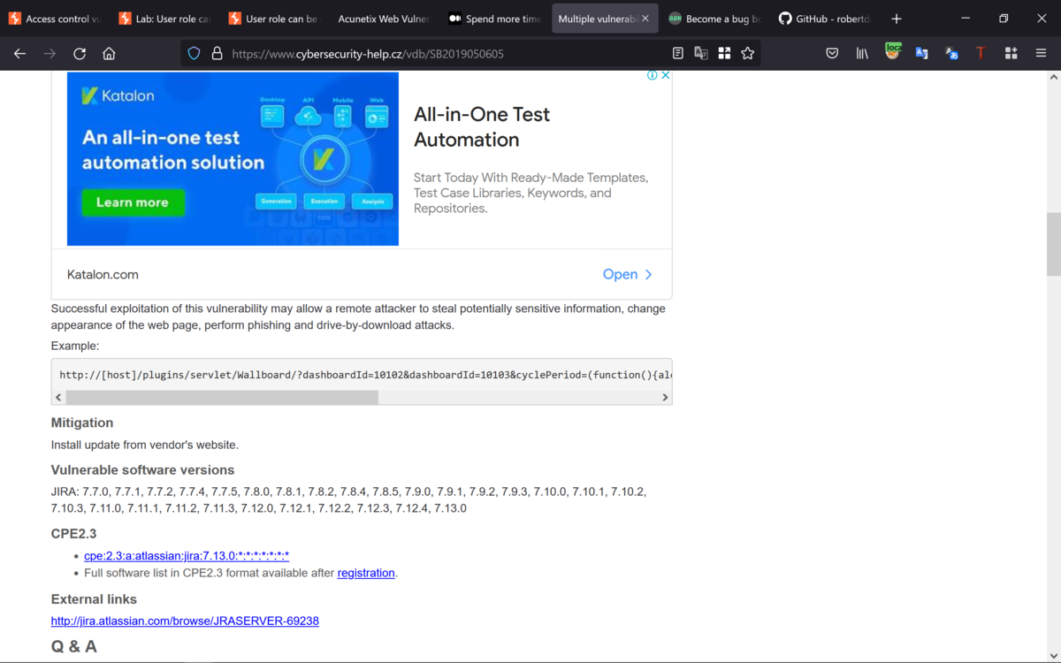
Task: Click the registration link
Action: tap(366, 573)
